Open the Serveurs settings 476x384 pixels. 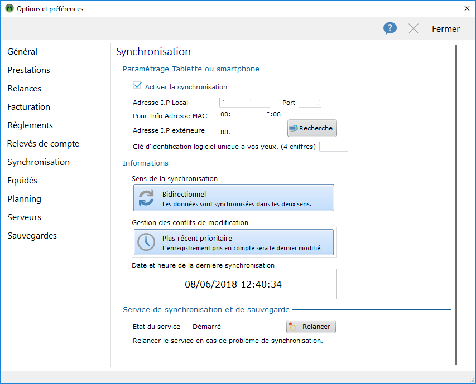(25, 217)
